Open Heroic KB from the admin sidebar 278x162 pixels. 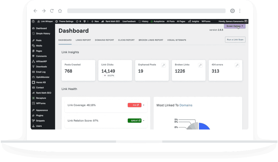41,82
